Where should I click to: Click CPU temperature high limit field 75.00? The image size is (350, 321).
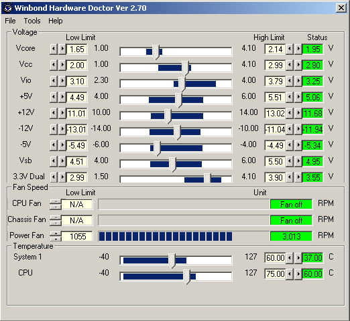coord(275,274)
